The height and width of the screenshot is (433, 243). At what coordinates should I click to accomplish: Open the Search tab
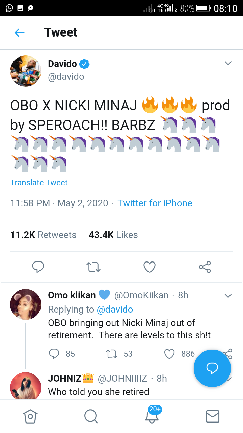coord(91,416)
